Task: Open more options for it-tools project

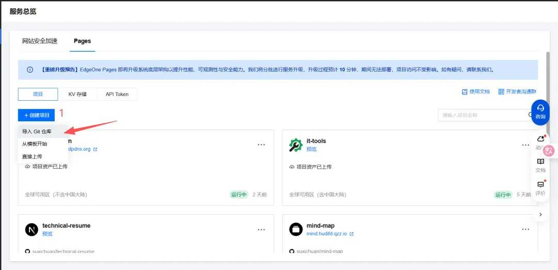Action: 525,145
